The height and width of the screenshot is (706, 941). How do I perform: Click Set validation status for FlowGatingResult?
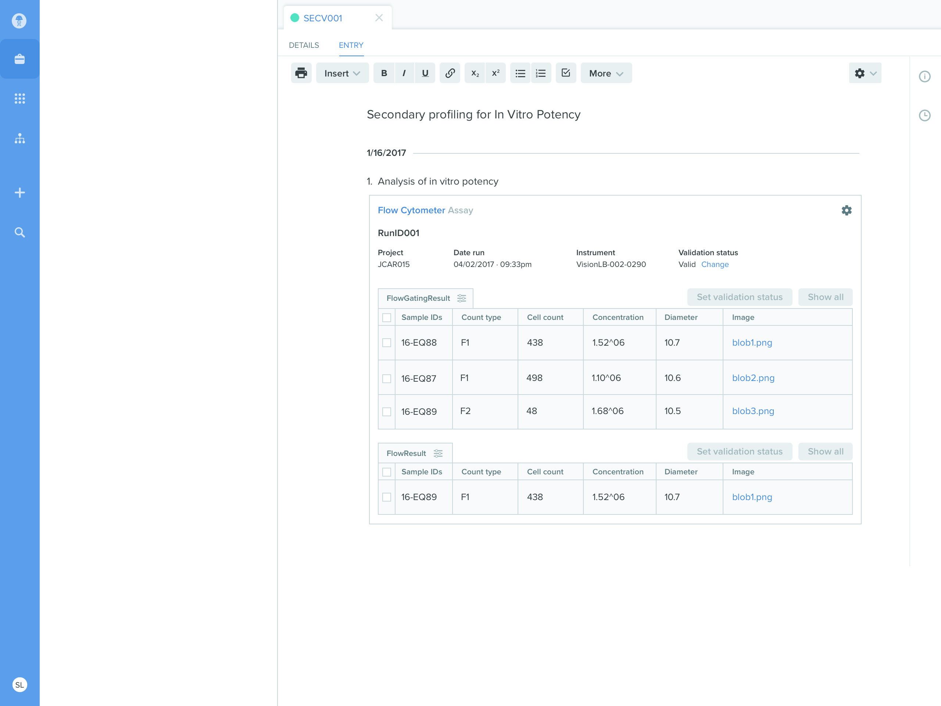tap(739, 297)
